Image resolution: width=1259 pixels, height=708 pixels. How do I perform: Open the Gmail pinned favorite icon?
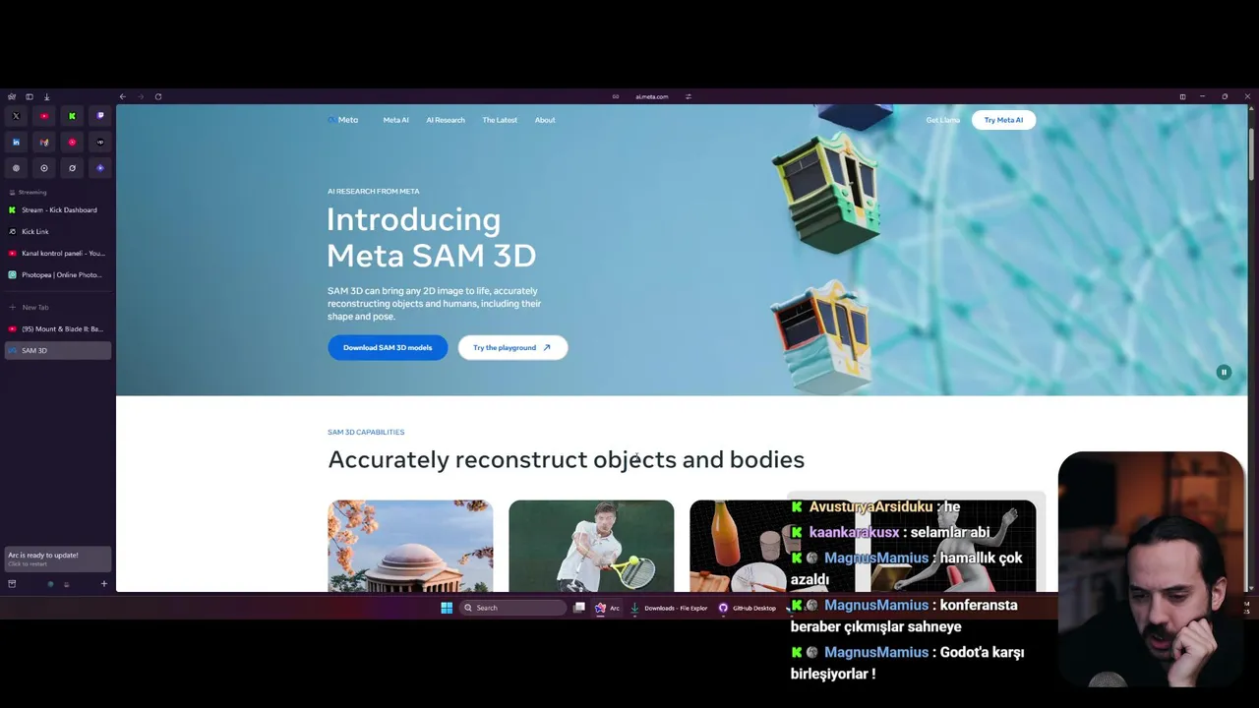point(44,143)
